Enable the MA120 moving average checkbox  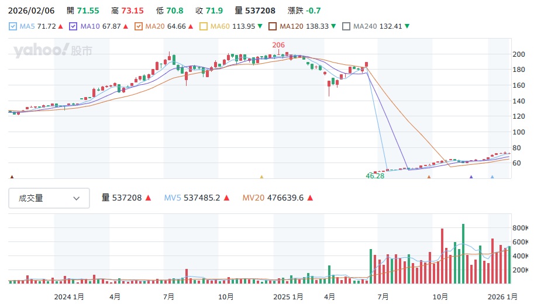point(273,26)
